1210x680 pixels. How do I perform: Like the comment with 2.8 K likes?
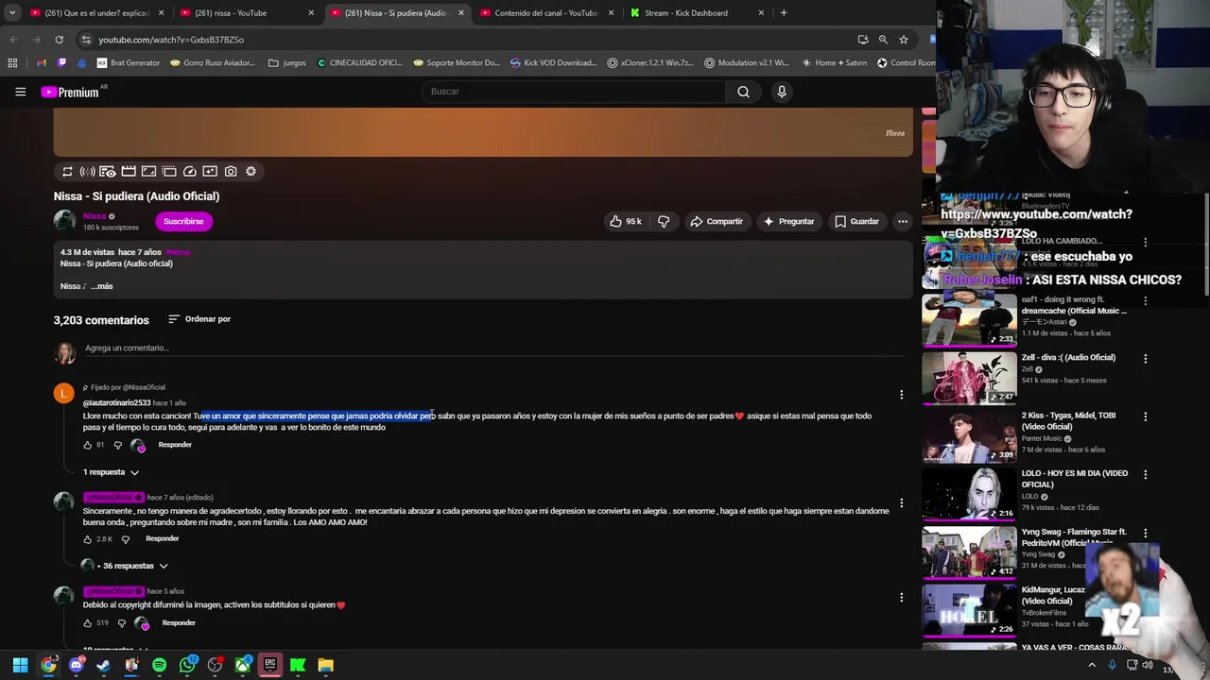tap(88, 539)
